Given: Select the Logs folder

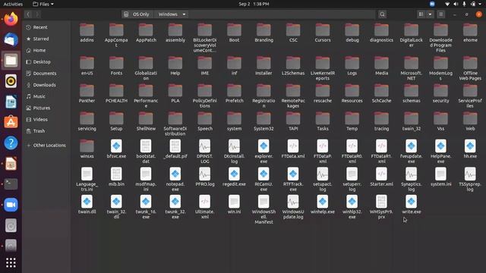Looking at the screenshot, I should coord(352,66).
